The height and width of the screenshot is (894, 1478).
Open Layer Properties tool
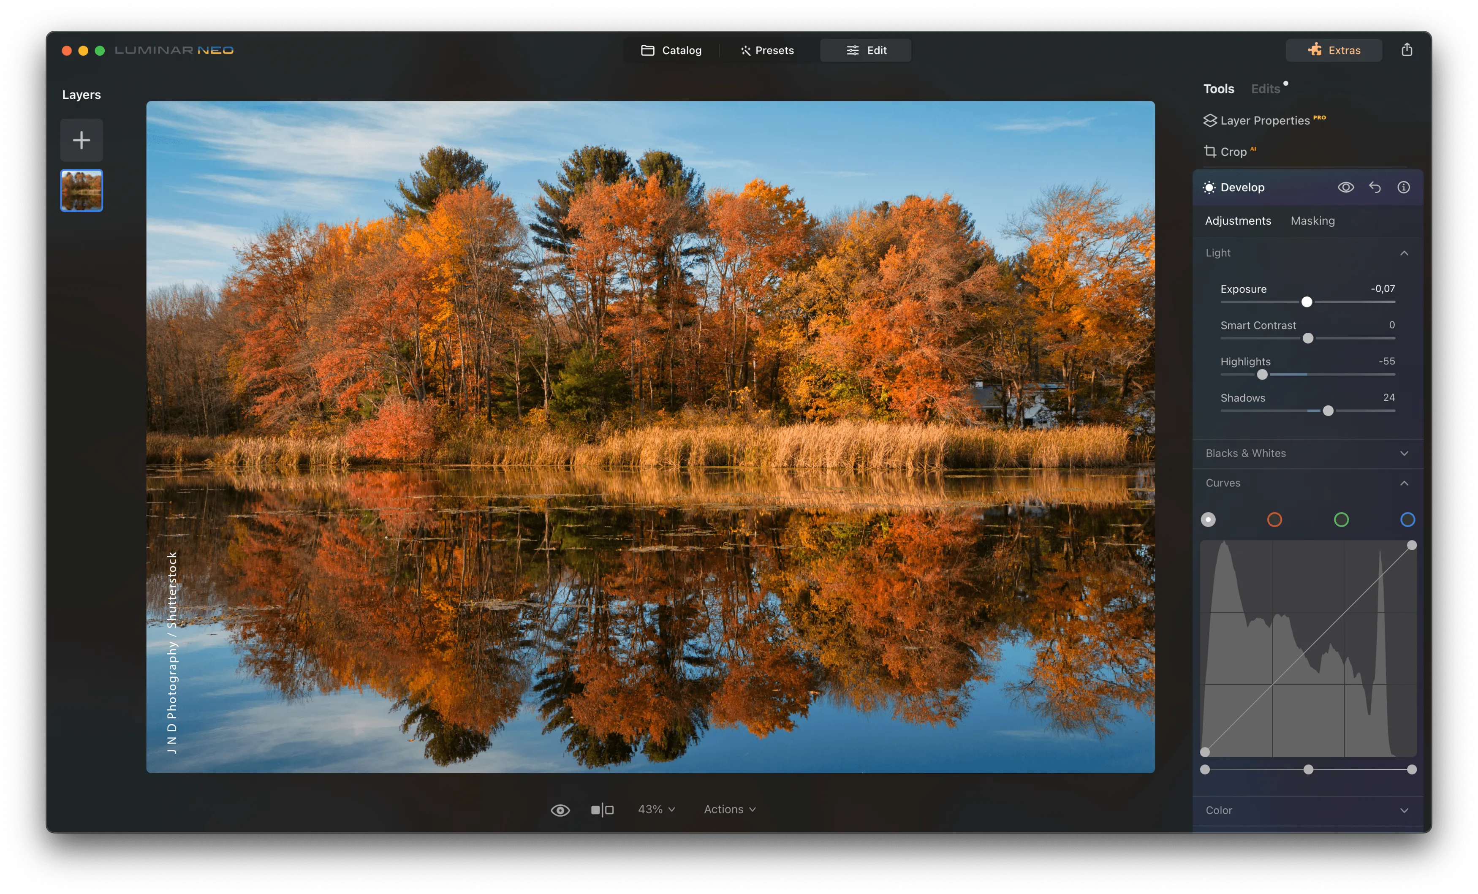[x=1264, y=121]
